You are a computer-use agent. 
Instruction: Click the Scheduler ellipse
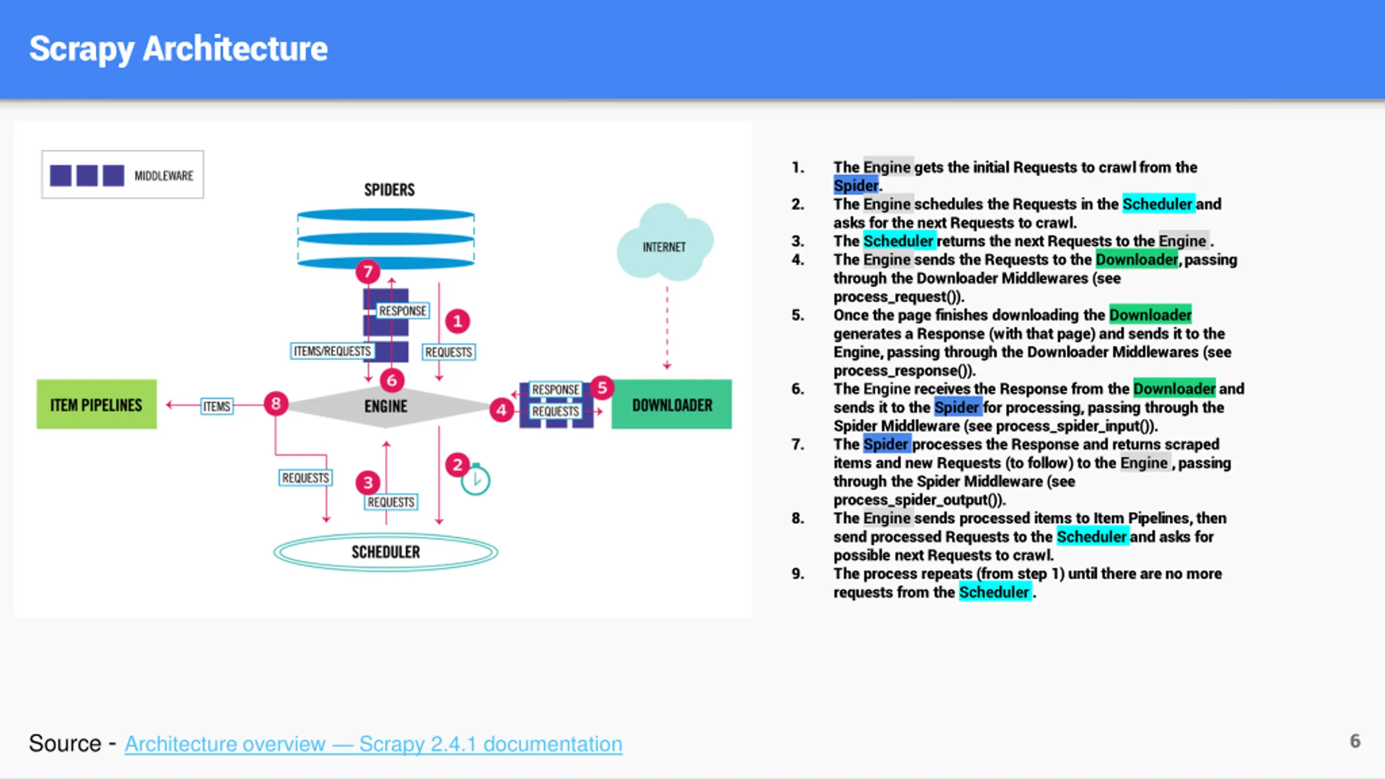click(386, 552)
